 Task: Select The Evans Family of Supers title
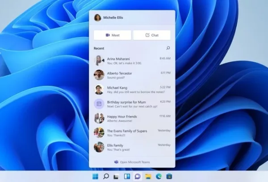click(127, 131)
